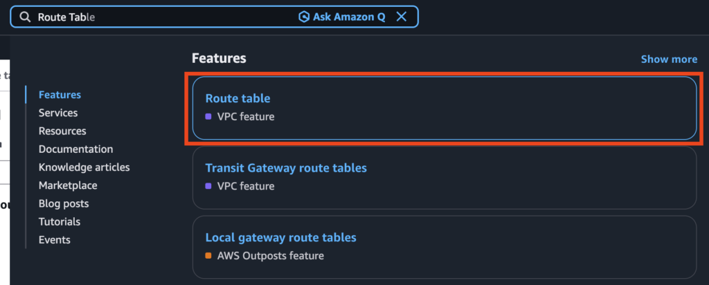The image size is (709, 285).
Task: Open the Route table VPC feature
Action: point(237,99)
